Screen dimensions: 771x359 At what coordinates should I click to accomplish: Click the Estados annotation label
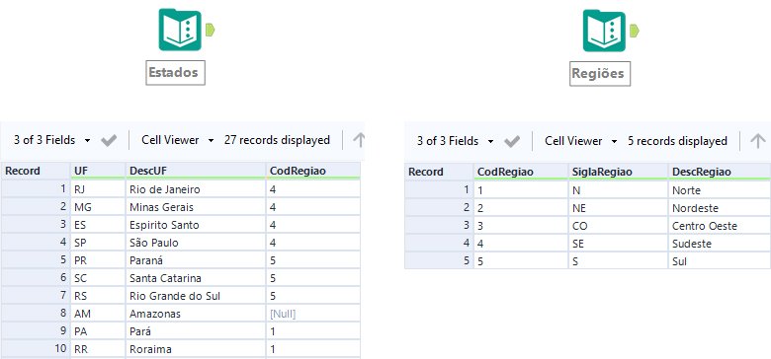point(175,73)
